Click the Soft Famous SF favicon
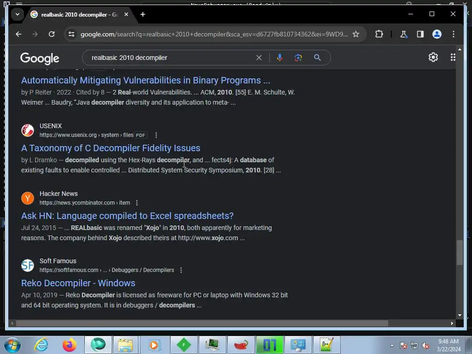472x354 pixels. tap(28, 265)
